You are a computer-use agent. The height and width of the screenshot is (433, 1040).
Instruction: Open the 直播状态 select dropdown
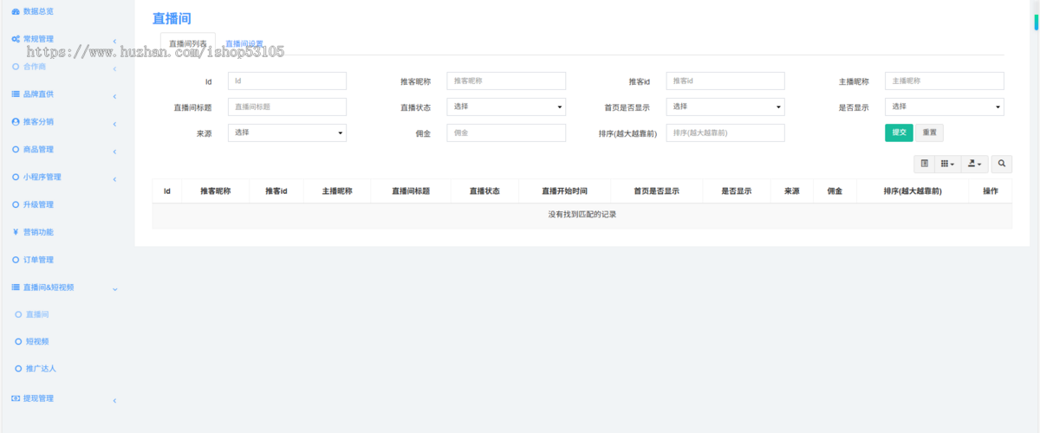pyautogui.click(x=506, y=107)
